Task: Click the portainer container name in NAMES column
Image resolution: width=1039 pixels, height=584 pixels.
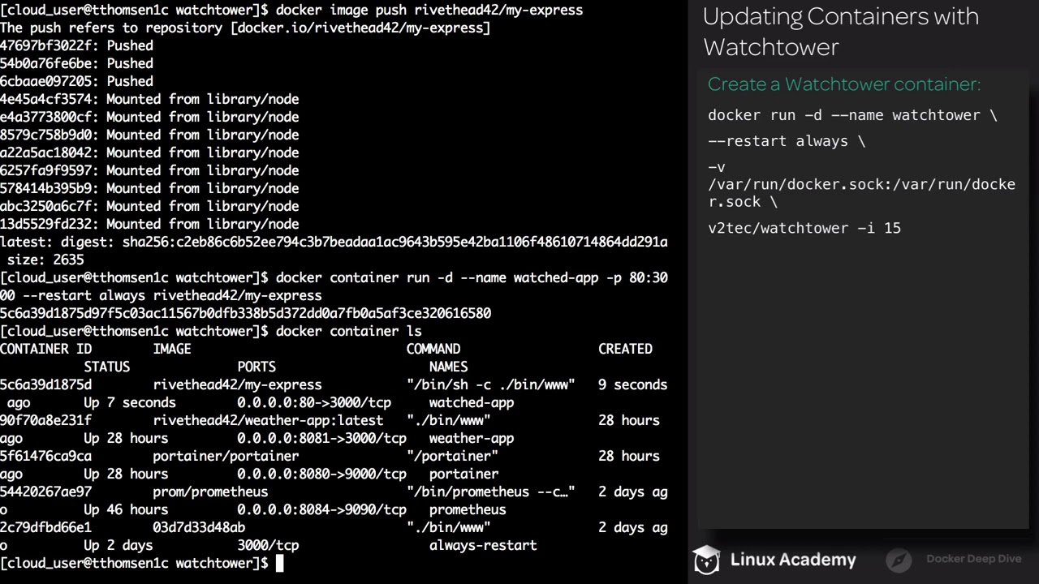Action: pos(463,474)
